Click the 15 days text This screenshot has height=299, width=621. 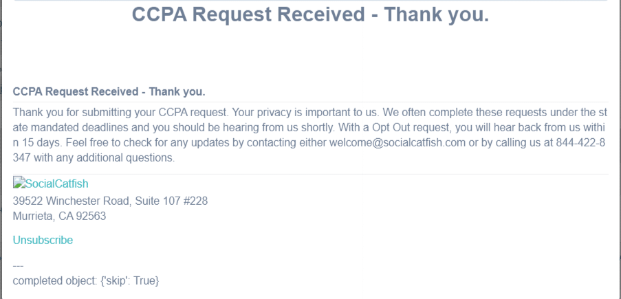click(36, 142)
